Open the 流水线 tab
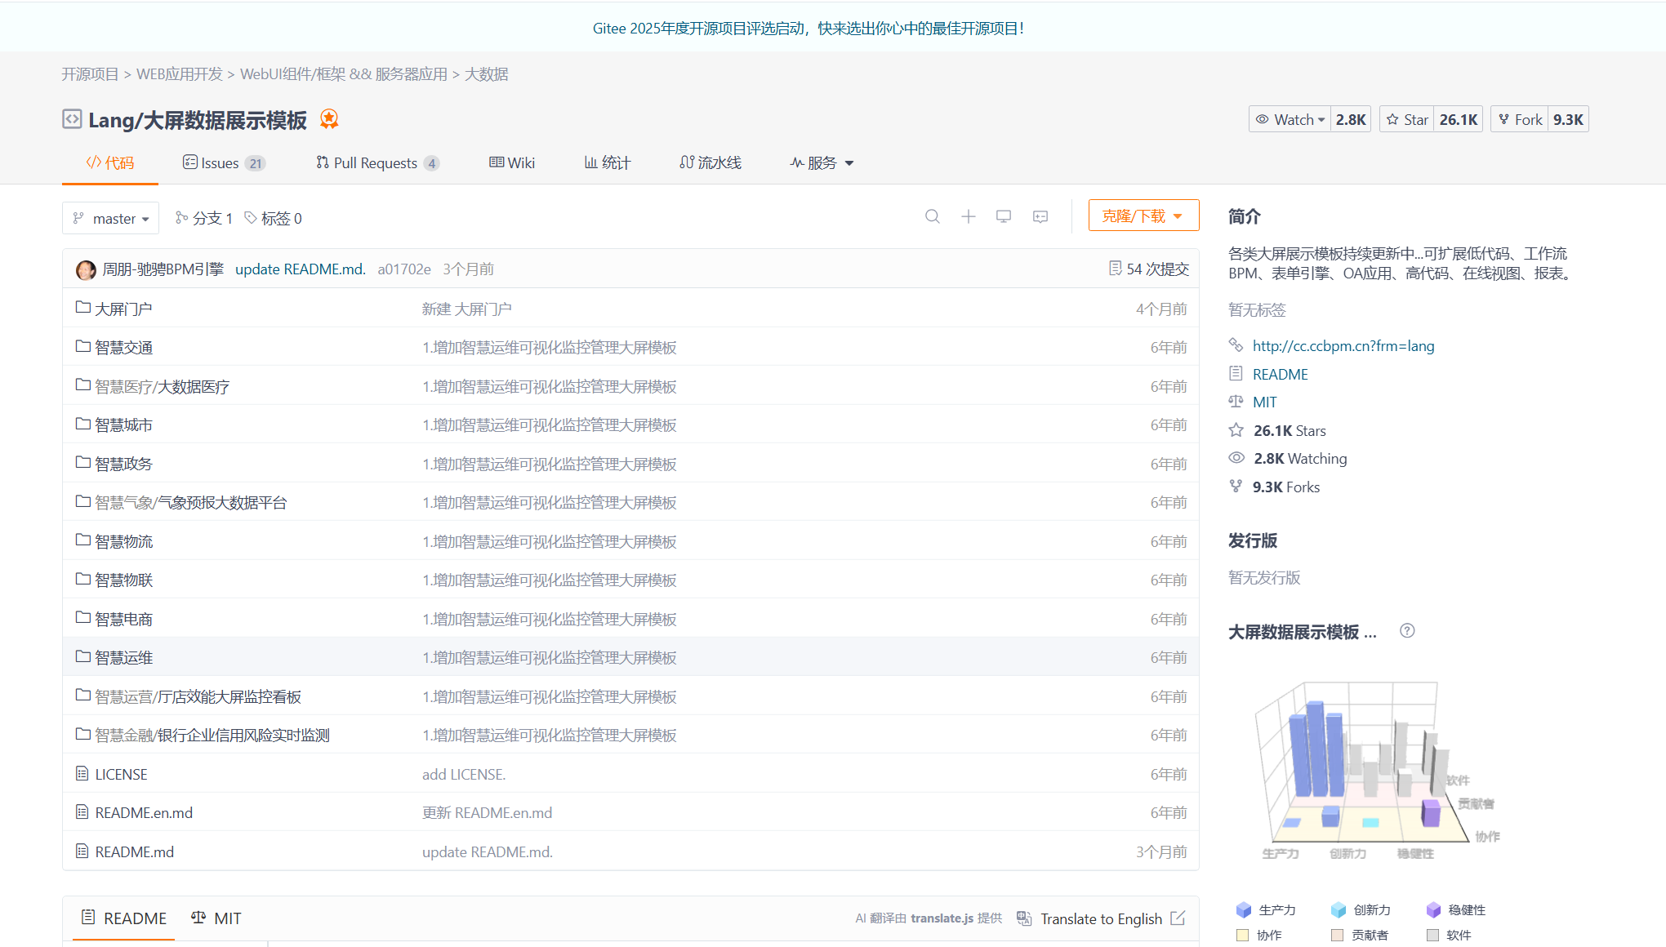 click(710, 162)
